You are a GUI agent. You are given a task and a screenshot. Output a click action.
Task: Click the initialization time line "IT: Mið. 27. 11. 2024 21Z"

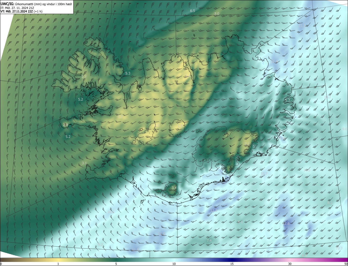click(x=17, y=8)
